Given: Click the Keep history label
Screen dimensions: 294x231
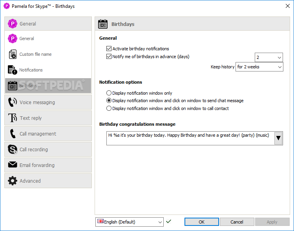Looking at the screenshot, I should coord(223,67).
